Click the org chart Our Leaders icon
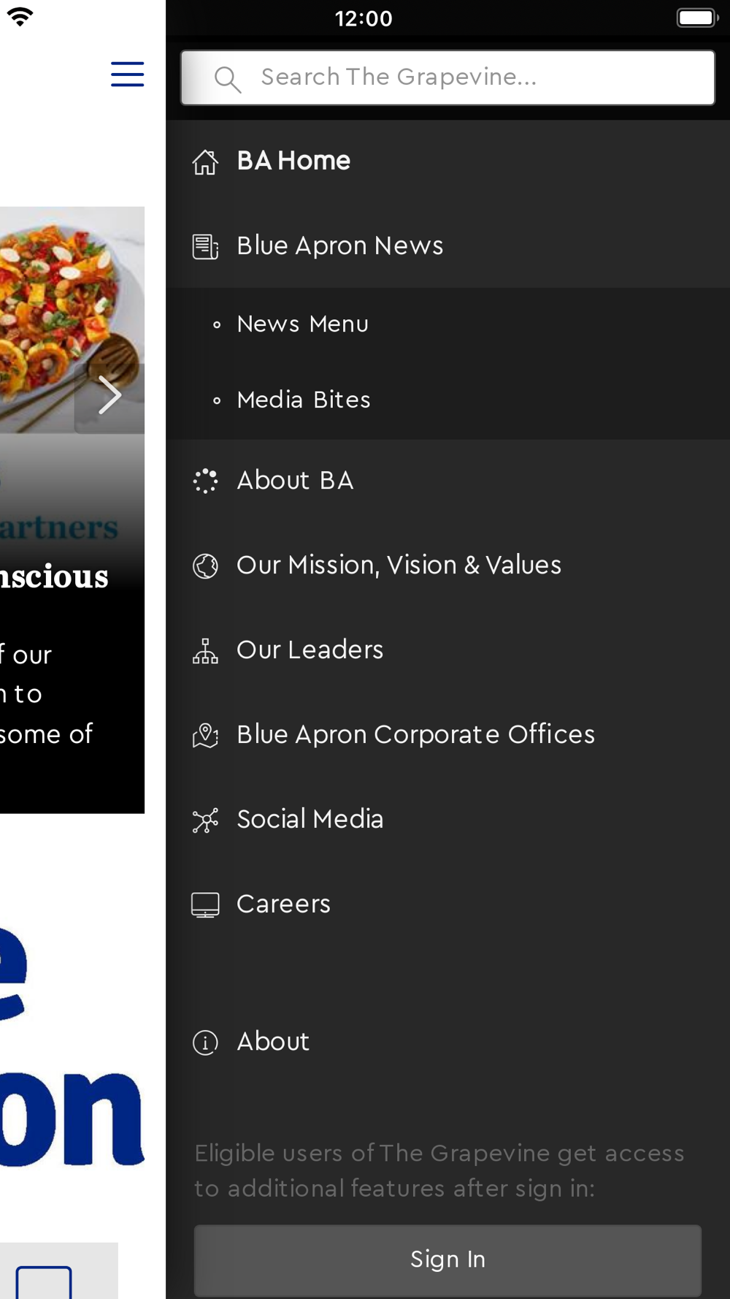Screen dimensions: 730x1299 [205, 650]
